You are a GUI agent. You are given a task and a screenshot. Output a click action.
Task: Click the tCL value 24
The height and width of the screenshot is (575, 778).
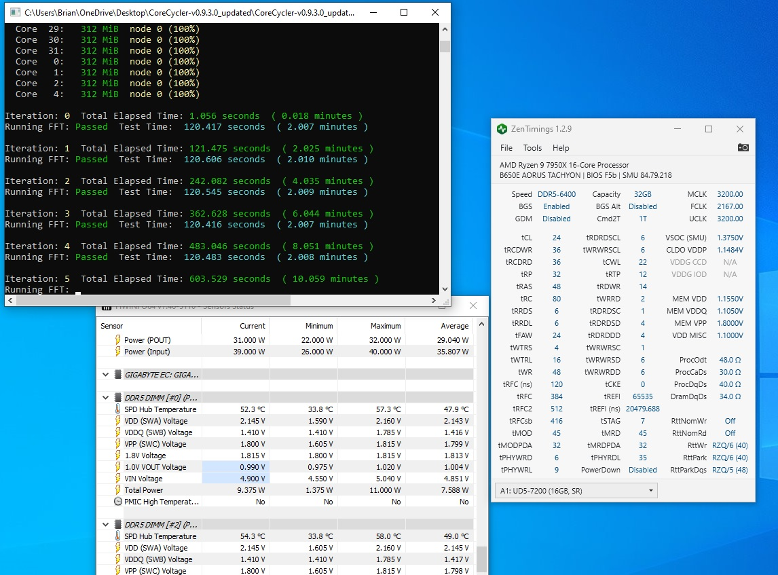click(557, 238)
